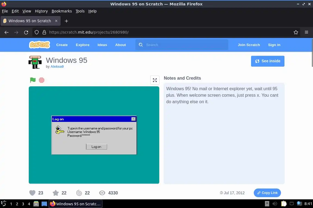The width and height of the screenshot is (313, 208).
Task: Open the Edit menu
Action: [x=15, y=11]
